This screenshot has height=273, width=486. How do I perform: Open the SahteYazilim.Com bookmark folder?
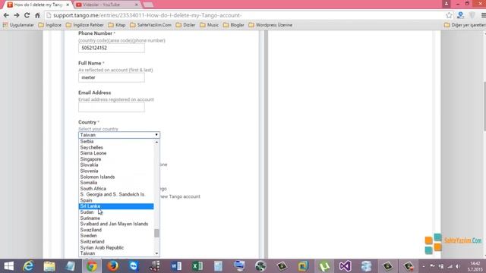tap(150, 25)
